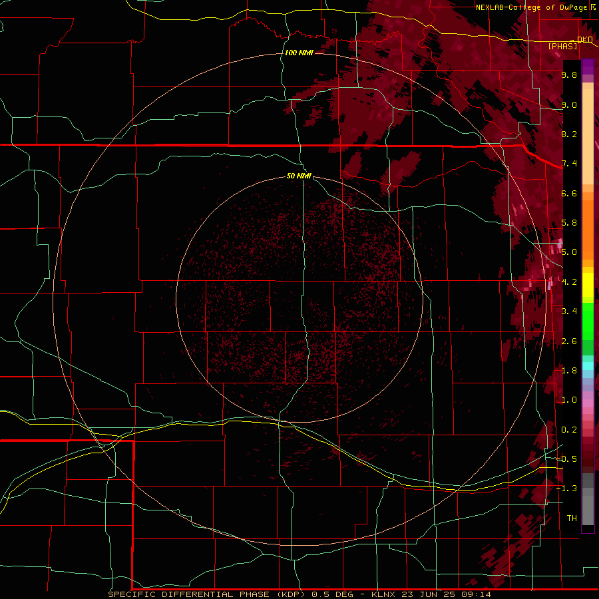The width and height of the screenshot is (599, 599).
Task: Click the KLNX radar station identifier
Action: coord(384,594)
